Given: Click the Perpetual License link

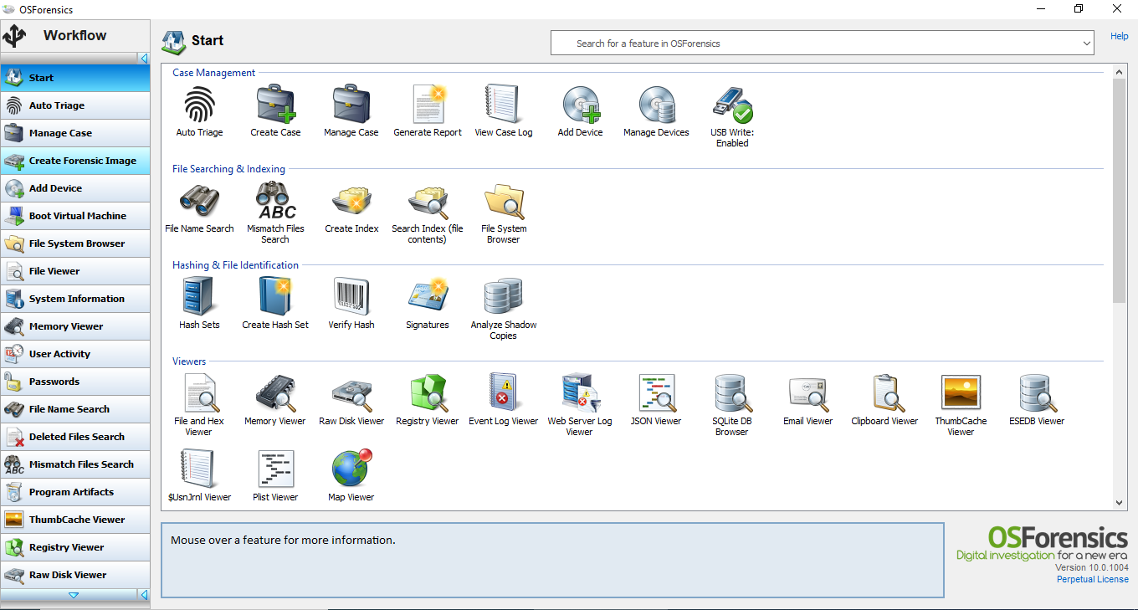Looking at the screenshot, I should point(1093,579).
